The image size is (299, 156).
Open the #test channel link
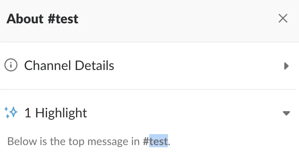[x=156, y=141]
